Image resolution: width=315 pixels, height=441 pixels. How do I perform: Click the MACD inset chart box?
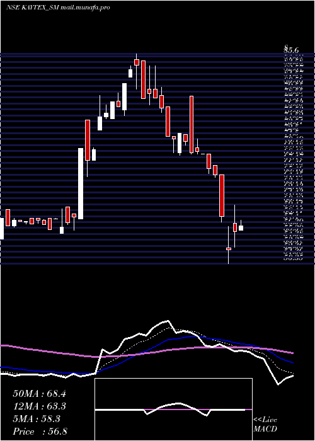tap(173, 409)
